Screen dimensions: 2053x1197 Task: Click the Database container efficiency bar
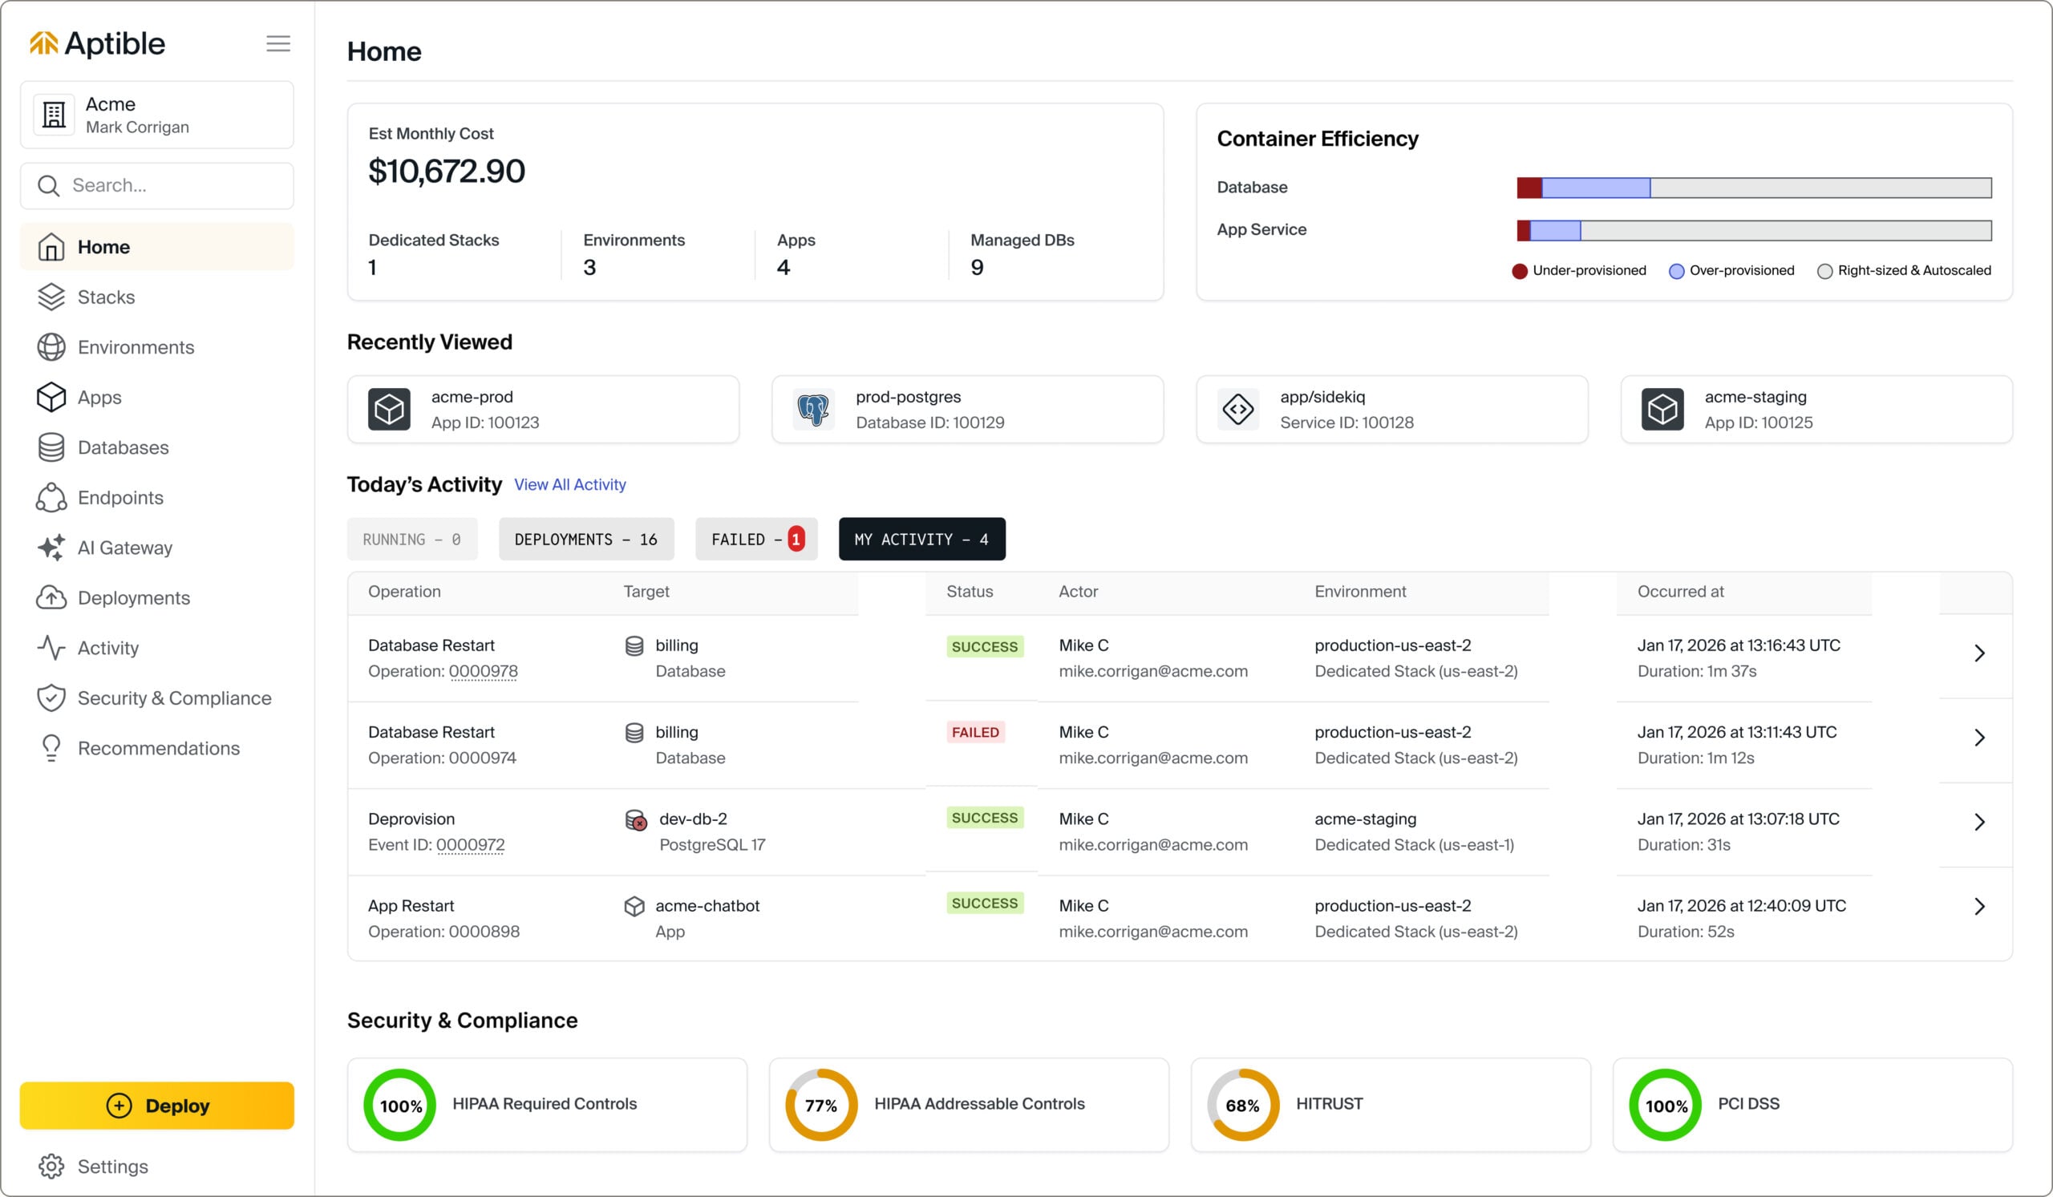pos(1753,188)
